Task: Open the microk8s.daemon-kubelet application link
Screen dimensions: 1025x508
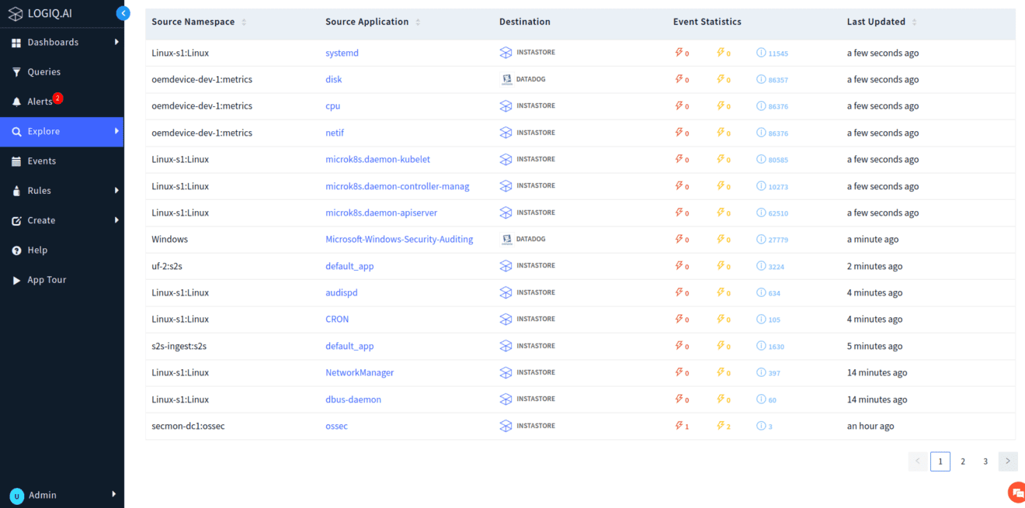Action: 377,160
